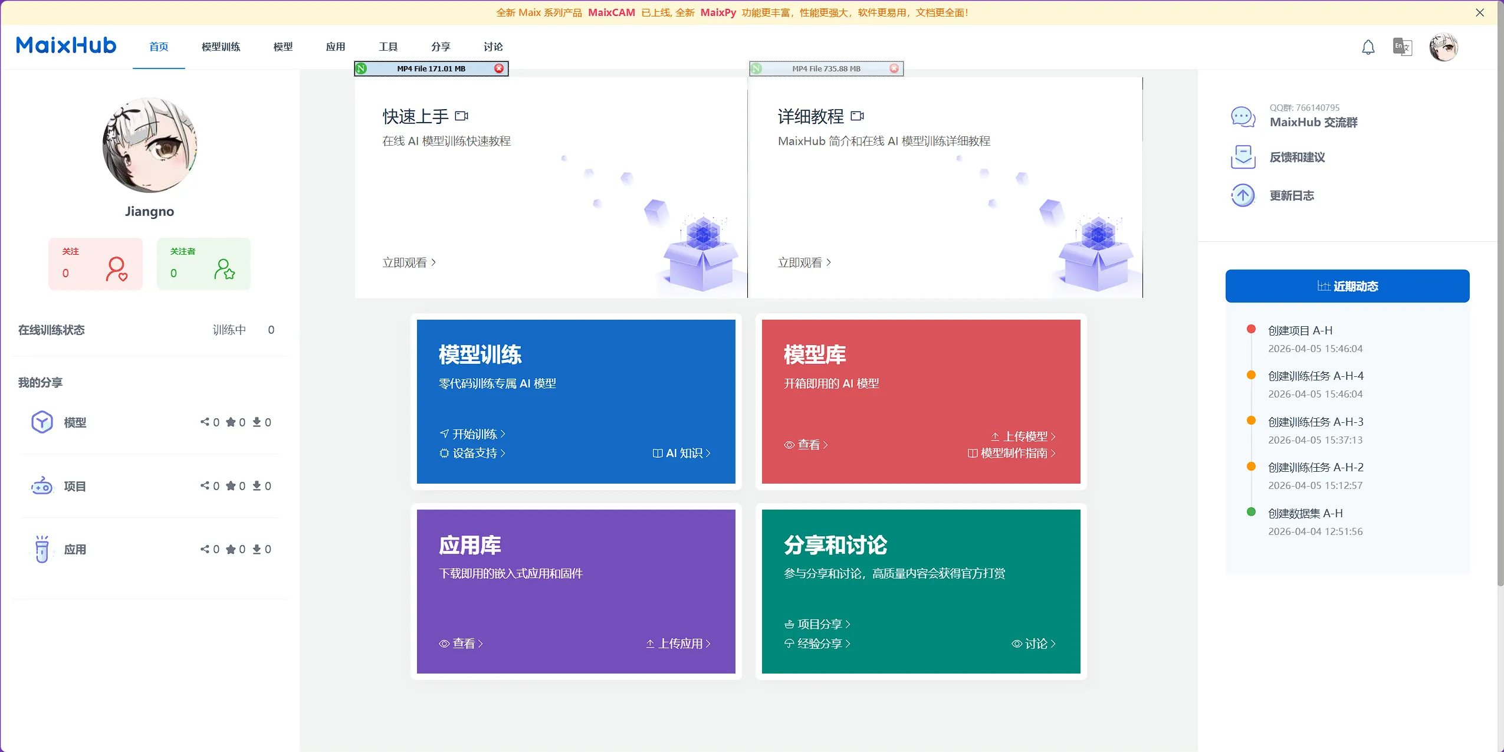Switch language with the translate icon
Image resolution: width=1504 pixels, height=752 pixels.
(x=1403, y=47)
